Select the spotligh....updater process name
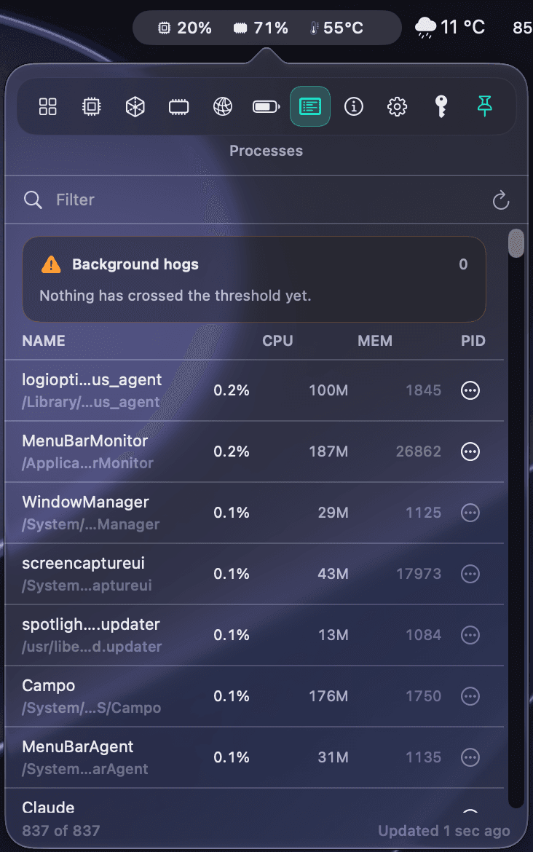Viewport: 533px width, 852px height. coord(91,624)
